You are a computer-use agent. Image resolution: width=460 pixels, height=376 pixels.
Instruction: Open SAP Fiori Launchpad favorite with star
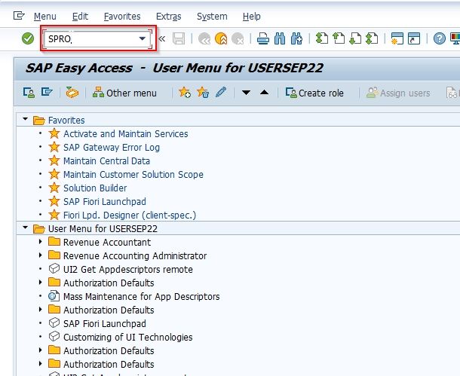coord(104,202)
